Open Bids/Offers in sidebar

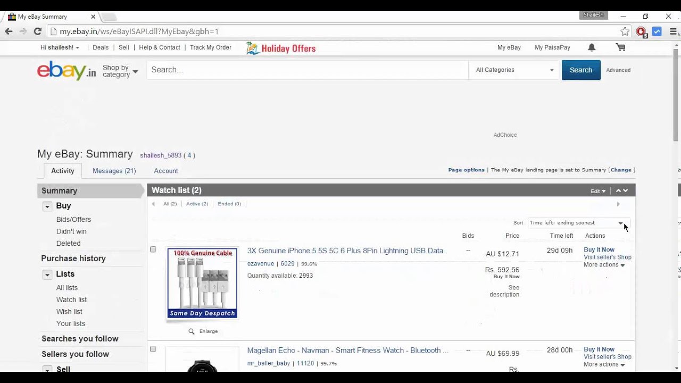[73, 219]
